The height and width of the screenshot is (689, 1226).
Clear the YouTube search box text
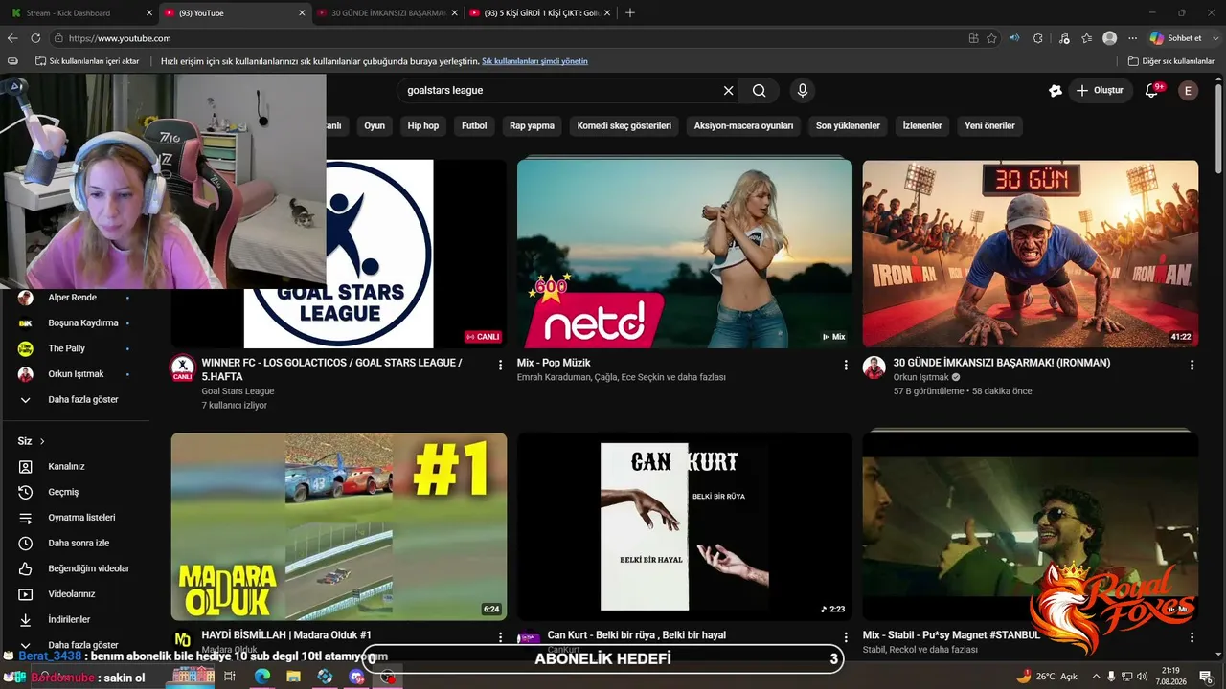728,90
